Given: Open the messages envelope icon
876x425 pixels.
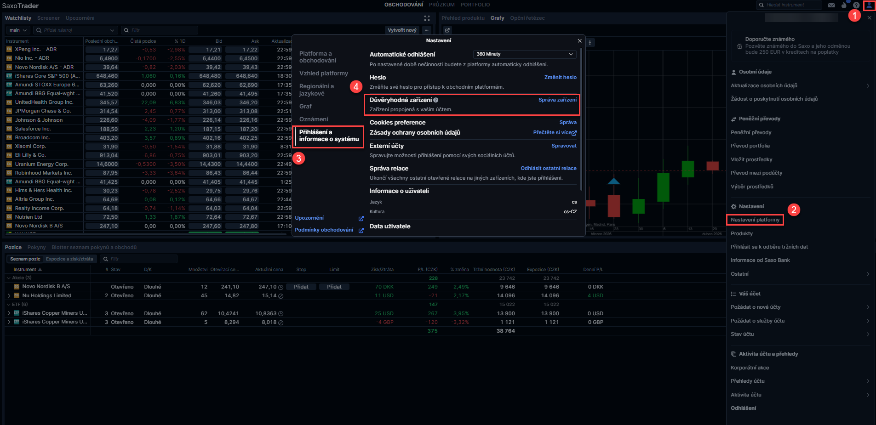Looking at the screenshot, I should point(831,5).
